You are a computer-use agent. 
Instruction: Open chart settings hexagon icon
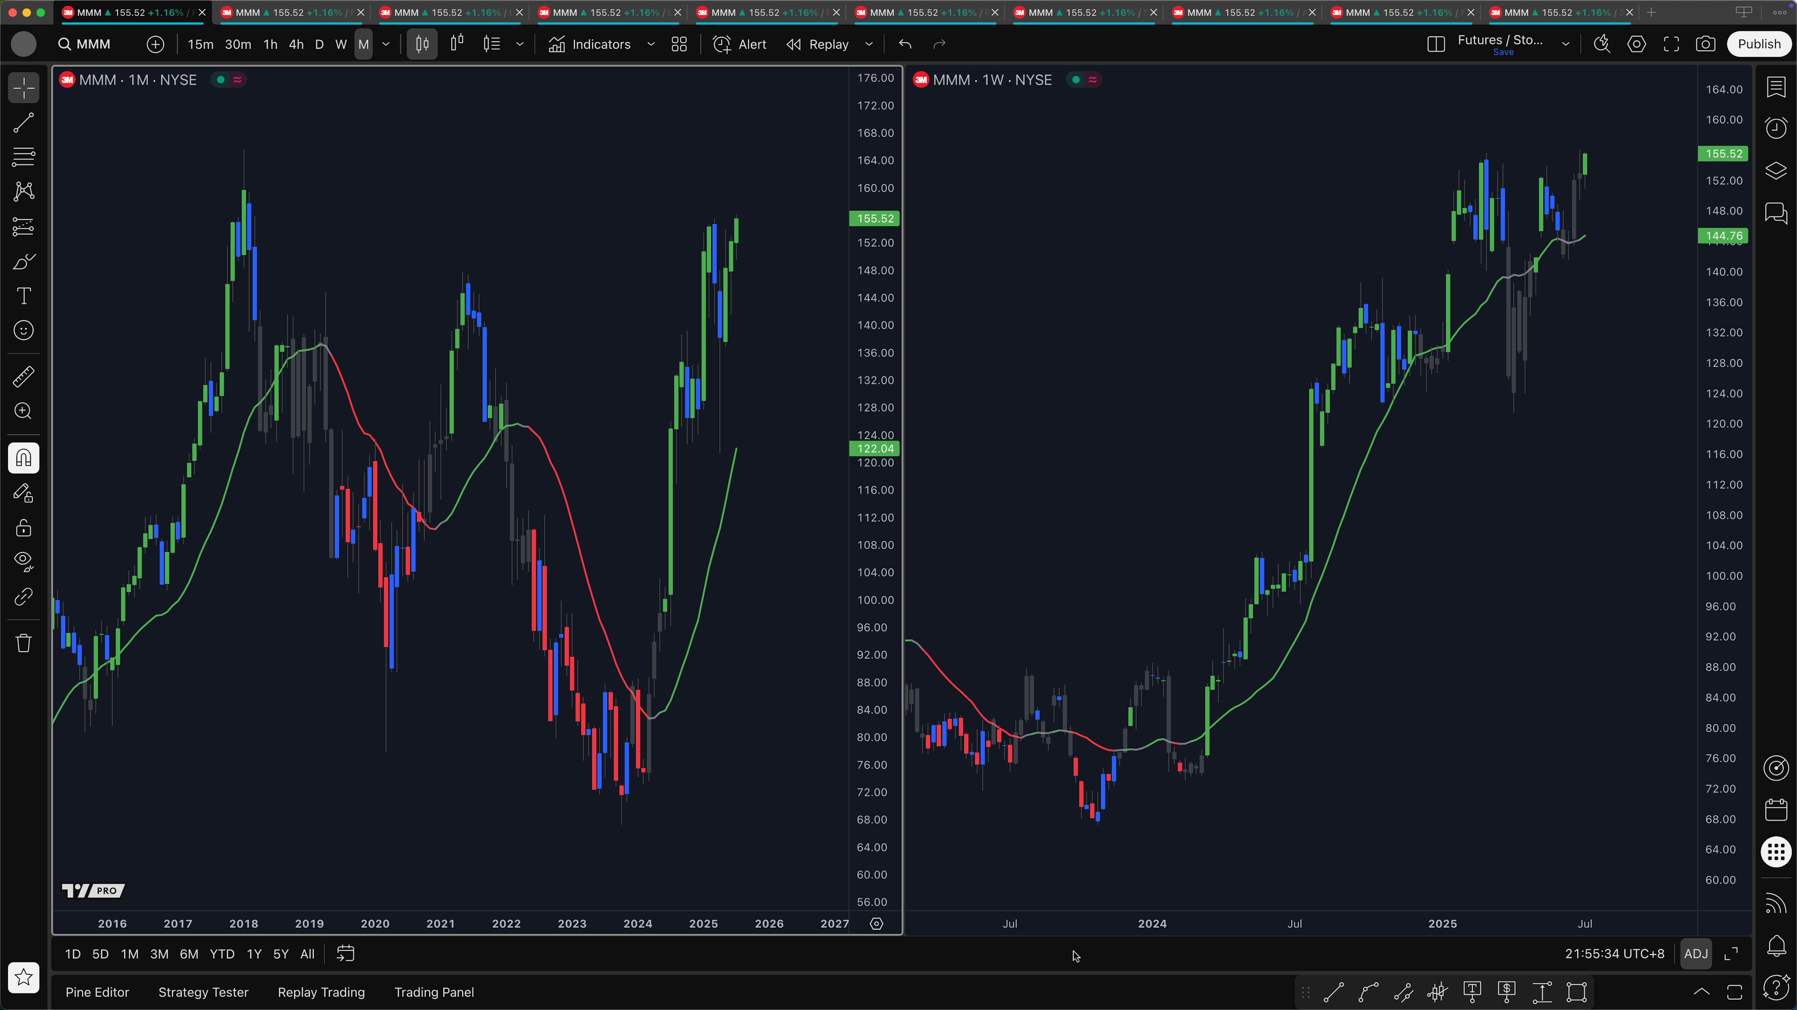pyautogui.click(x=1636, y=44)
